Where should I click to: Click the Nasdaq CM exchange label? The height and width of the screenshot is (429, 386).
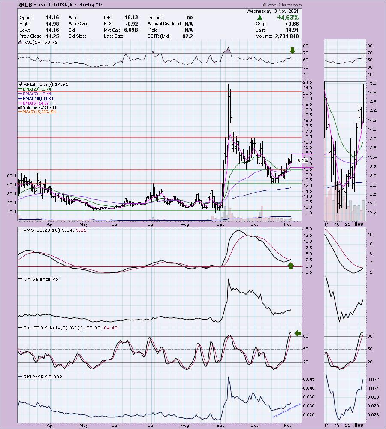tap(91, 5)
